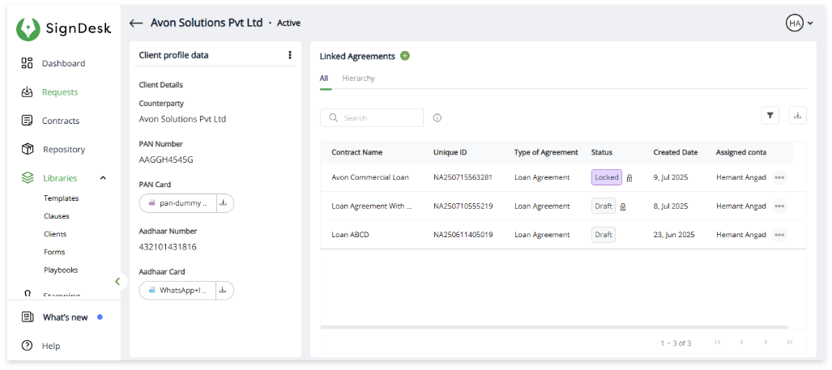Go to first page of results
Viewport: 832px width, 370px height.
pyautogui.click(x=718, y=342)
